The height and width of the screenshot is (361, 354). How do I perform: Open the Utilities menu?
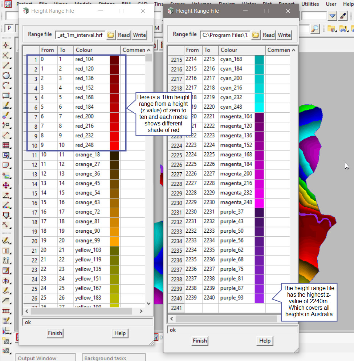coord(310,4)
